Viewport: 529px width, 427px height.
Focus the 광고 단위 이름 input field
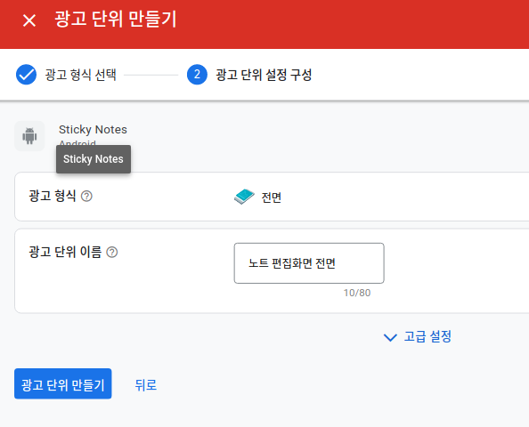click(309, 263)
